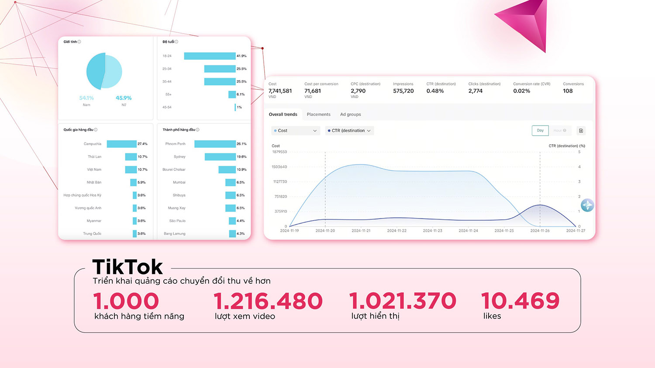Open the CTR (destination) metric dropdown
Screen dimensions: 655x368
[349, 131]
